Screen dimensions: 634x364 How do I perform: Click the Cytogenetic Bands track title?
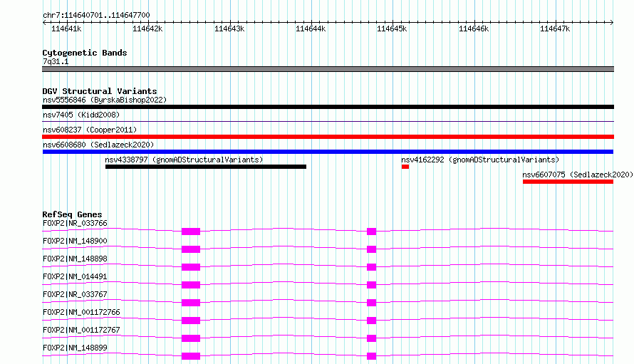(85, 53)
